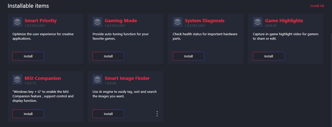Click the MSI Companion layers icon
332x127 pixels.
[17, 80]
